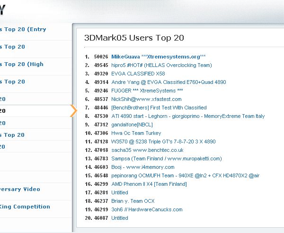Open hipro5 #HOT# HELLAS Overclocking Team entry

pos(161,65)
